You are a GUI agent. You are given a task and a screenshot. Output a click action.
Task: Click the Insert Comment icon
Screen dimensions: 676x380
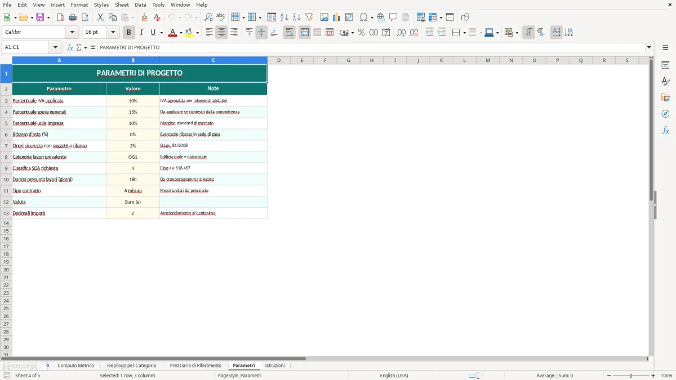click(x=393, y=17)
